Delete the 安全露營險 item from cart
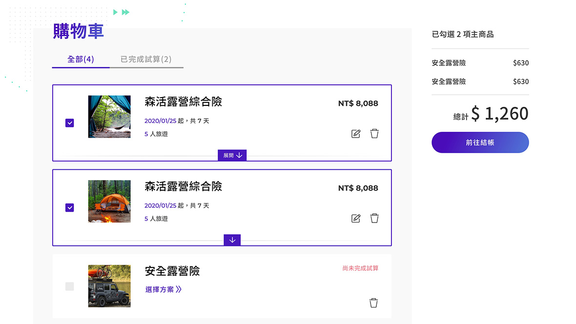The image size is (576, 324). 373,303
